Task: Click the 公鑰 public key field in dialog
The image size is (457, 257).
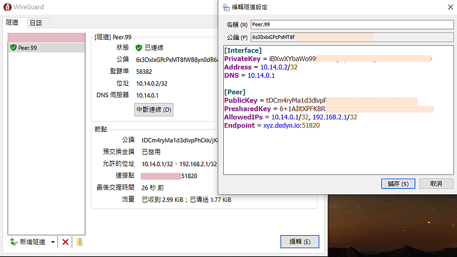Action: click(x=352, y=37)
